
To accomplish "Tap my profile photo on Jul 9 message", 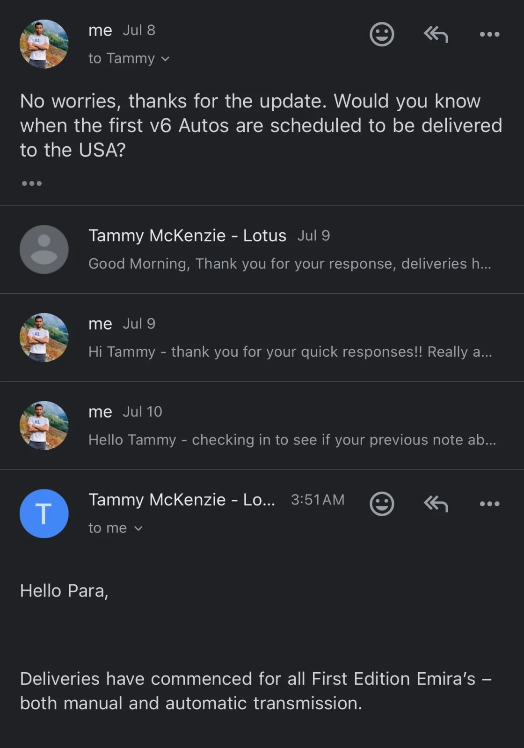I will [x=44, y=338].
